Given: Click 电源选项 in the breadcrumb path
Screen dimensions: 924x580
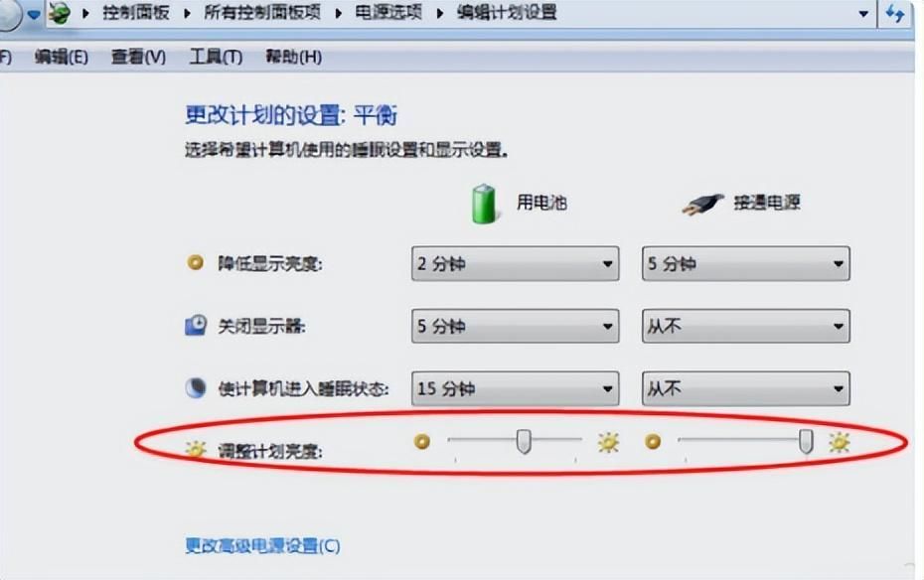Looking at the screenshot, I should [x=388, y=12].
